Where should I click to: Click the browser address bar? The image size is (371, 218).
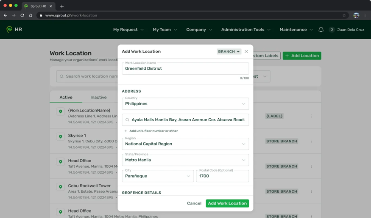(192, 15)
